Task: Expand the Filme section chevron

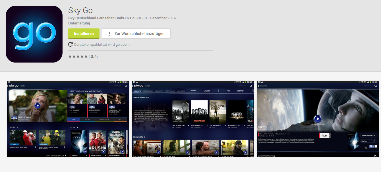Action: 77,127
